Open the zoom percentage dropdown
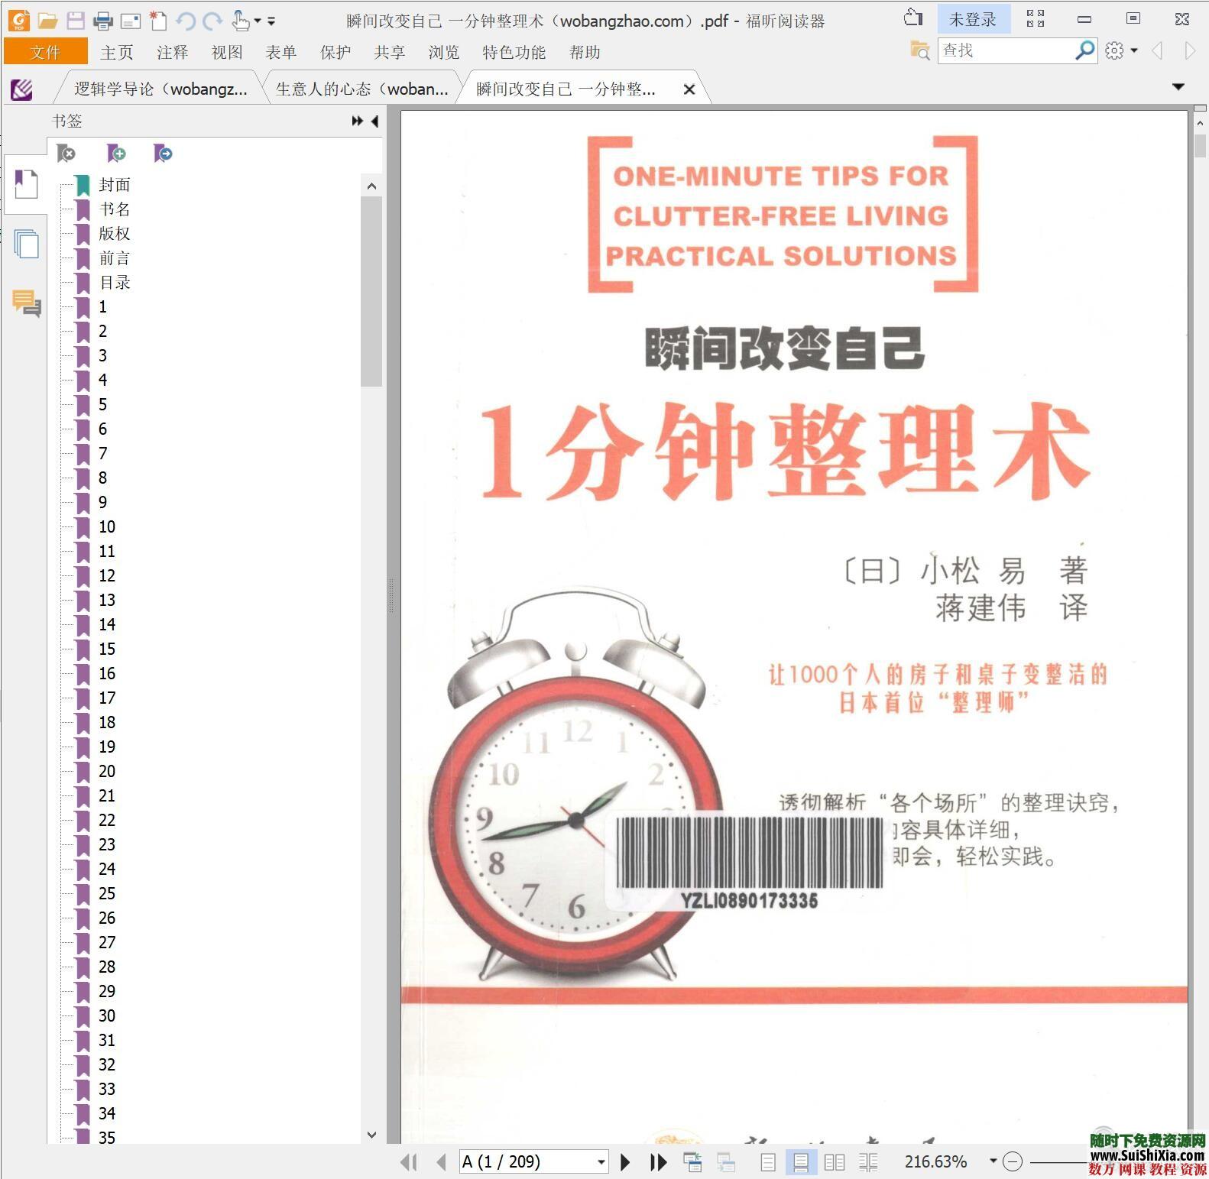 993,1161
